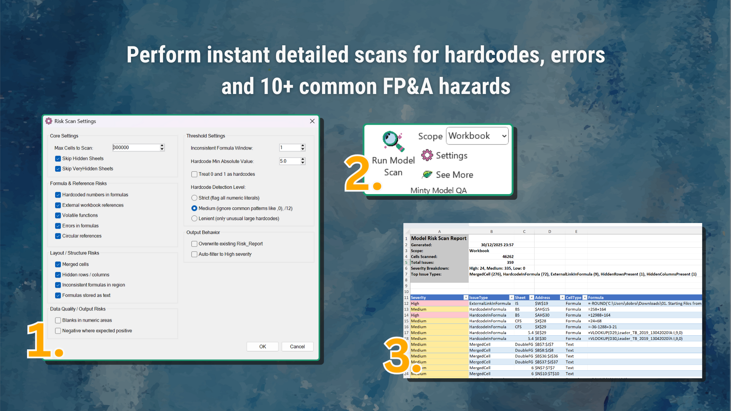Uncheck Skip Hidden Sheets
Viewport: 731px width, 411px height.
point(58,158)
